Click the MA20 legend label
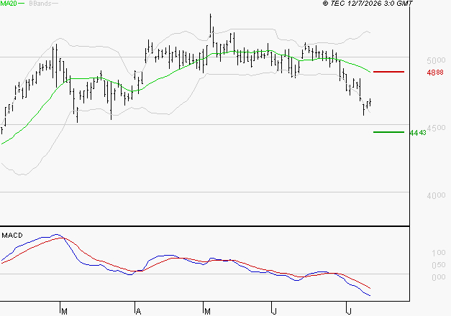This screenshot has height=316, width=451. (9, 3)
